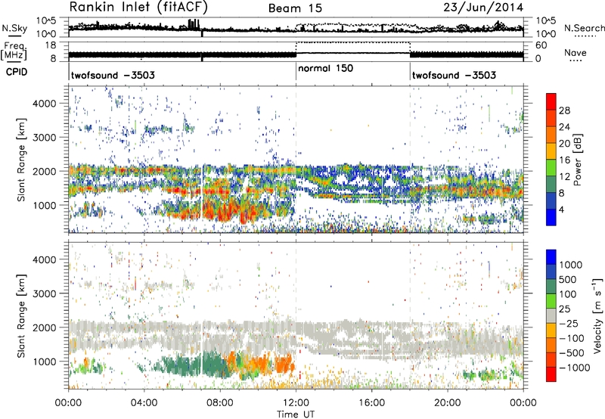Viewport: 605px width, 419px height.
Task: Click the 'N.Sky' axis label
Action: pyautogui.click(x=14, y=28)
